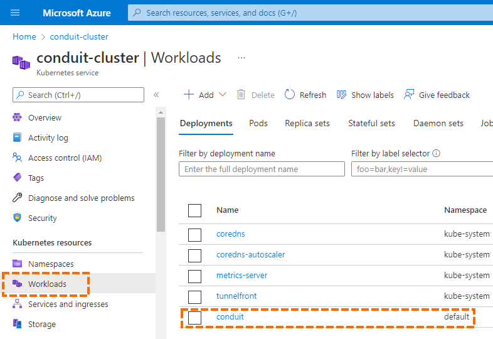Image resolution: width=493 pixels, height=339 pixels.
Task: Switch to the Stateful sets tab
Action: tap(371, 124)
